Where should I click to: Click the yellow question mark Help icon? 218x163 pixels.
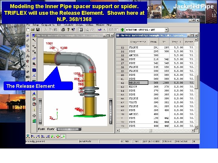pos(68,30)
